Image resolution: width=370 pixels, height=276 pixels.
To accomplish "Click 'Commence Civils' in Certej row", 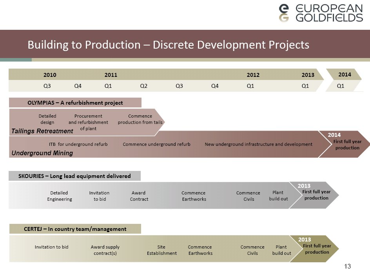I will [x=252, y=250].
